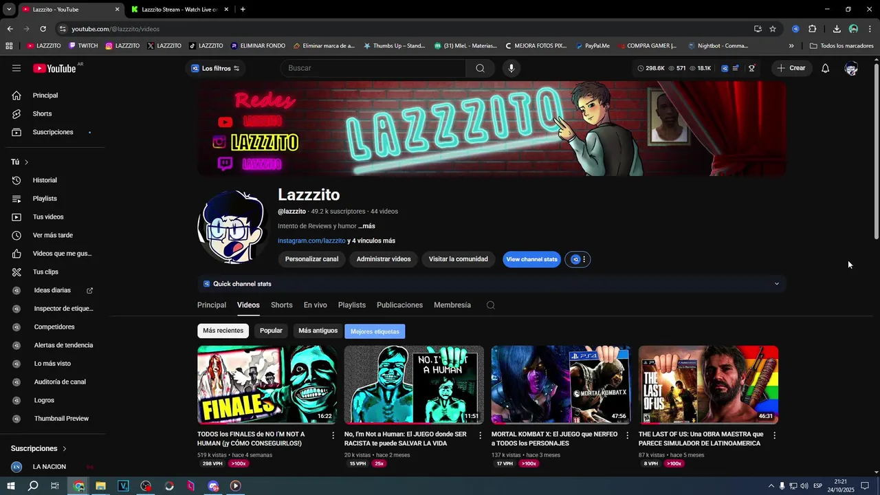Image resolution: width=880 pixels, height=495 pixels.
Task: Click Administrar videos button
Action: click(384, 259)
